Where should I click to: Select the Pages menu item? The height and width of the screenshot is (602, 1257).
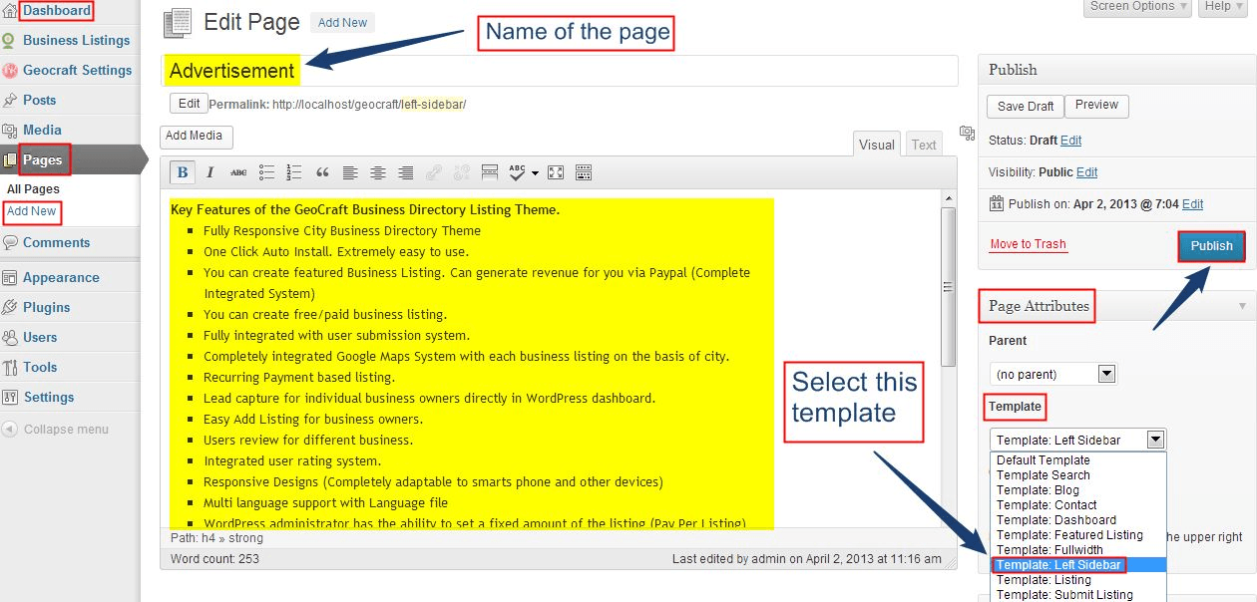(x=43, y=159)
